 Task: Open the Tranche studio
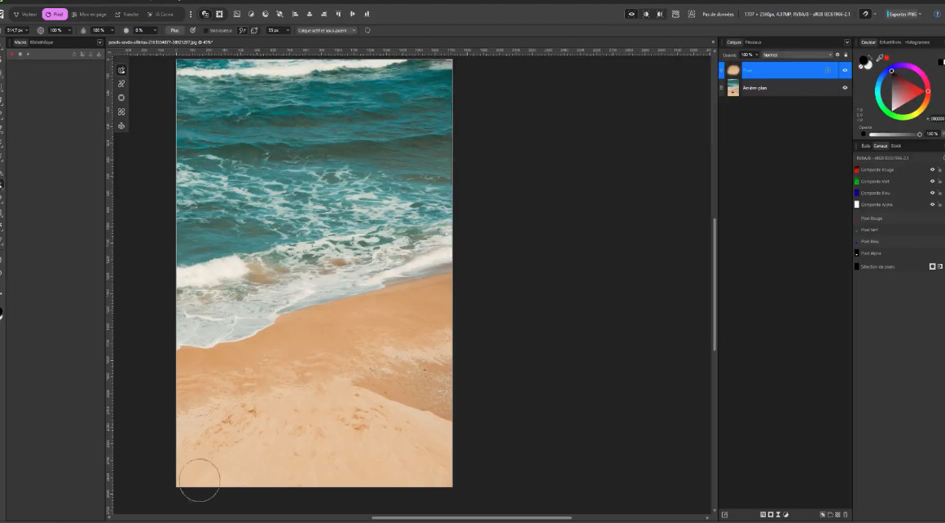tap(127, 14)
